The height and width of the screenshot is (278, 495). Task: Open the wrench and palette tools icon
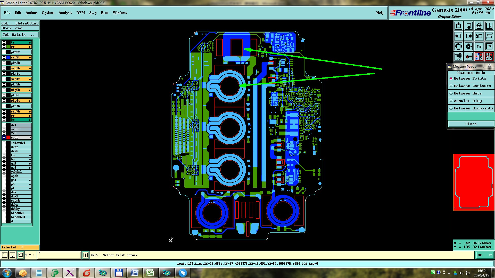(x=458, y=56)
